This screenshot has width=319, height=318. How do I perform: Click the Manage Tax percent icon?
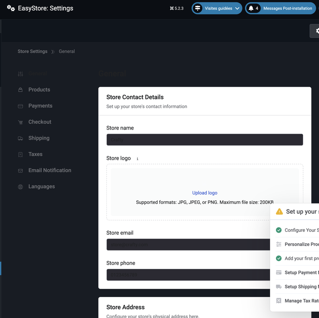(279, 301)
